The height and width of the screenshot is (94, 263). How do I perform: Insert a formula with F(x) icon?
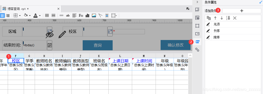pos(81,15)
